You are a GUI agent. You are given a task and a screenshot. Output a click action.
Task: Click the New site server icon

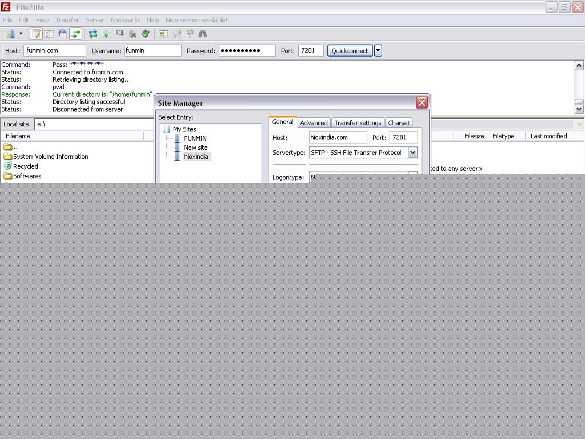(177, 147)
